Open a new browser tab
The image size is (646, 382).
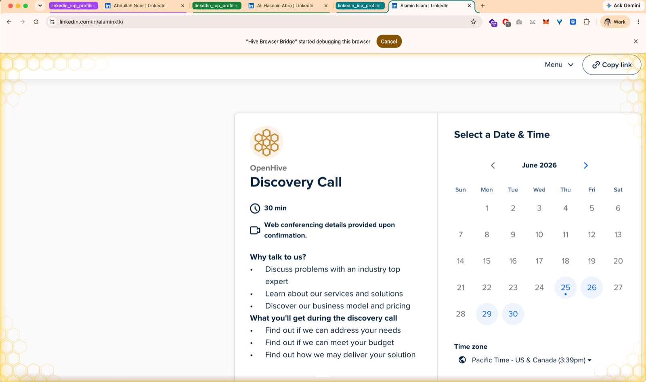click(483, 6)
